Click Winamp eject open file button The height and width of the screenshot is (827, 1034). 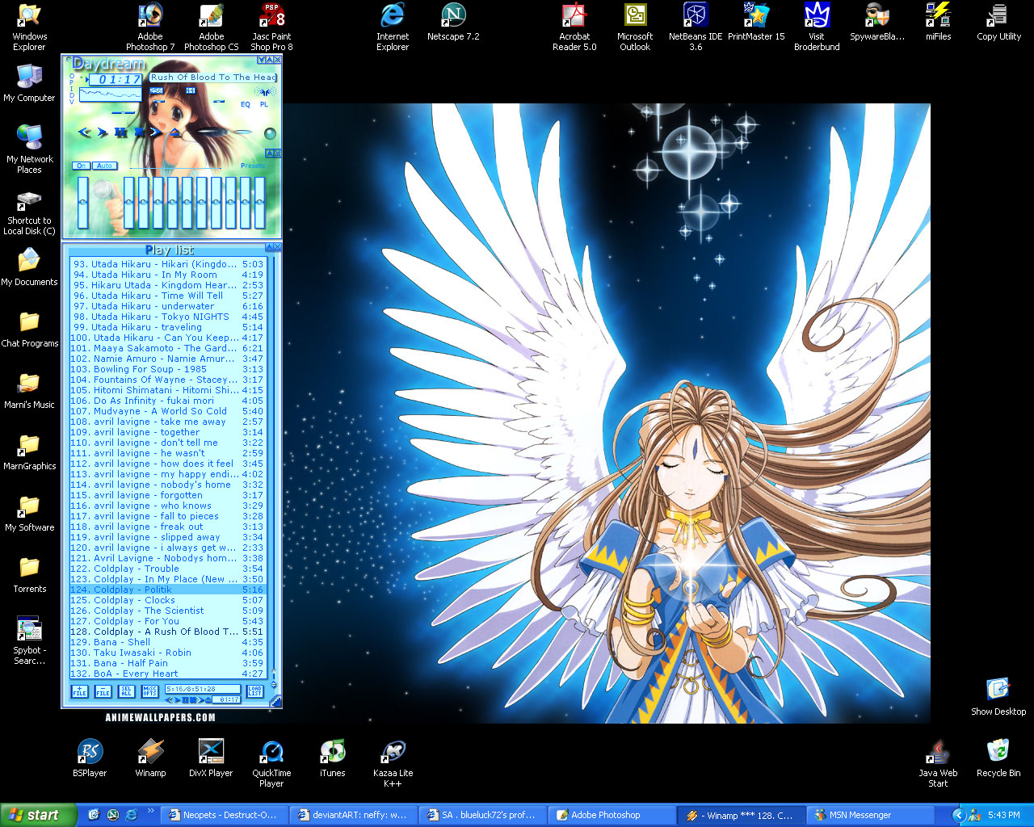pyautogui.click(x=175, y=132)
